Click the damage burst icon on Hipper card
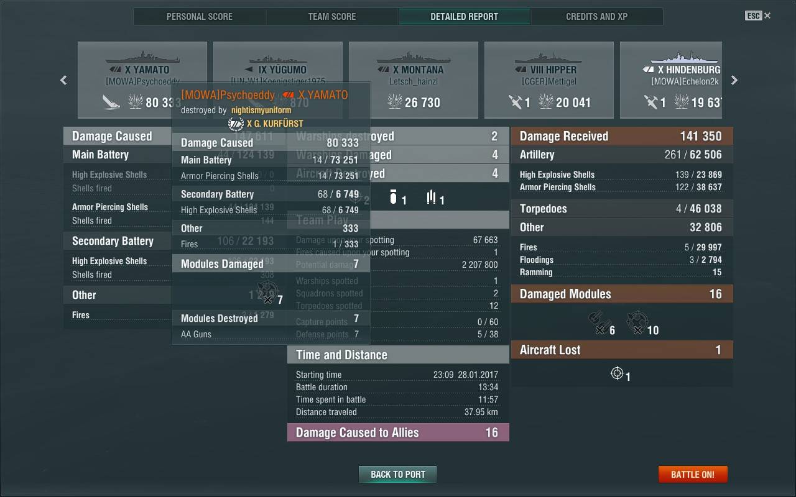Image resolution: width=796 pixels, height=497 pixels. (x=546, y=101)
